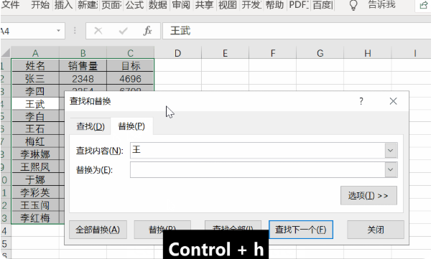The width and height of the screenshot is (436, 259).
Task: Expand the 查找内容 history dropdown
Action: pos(391,151)
